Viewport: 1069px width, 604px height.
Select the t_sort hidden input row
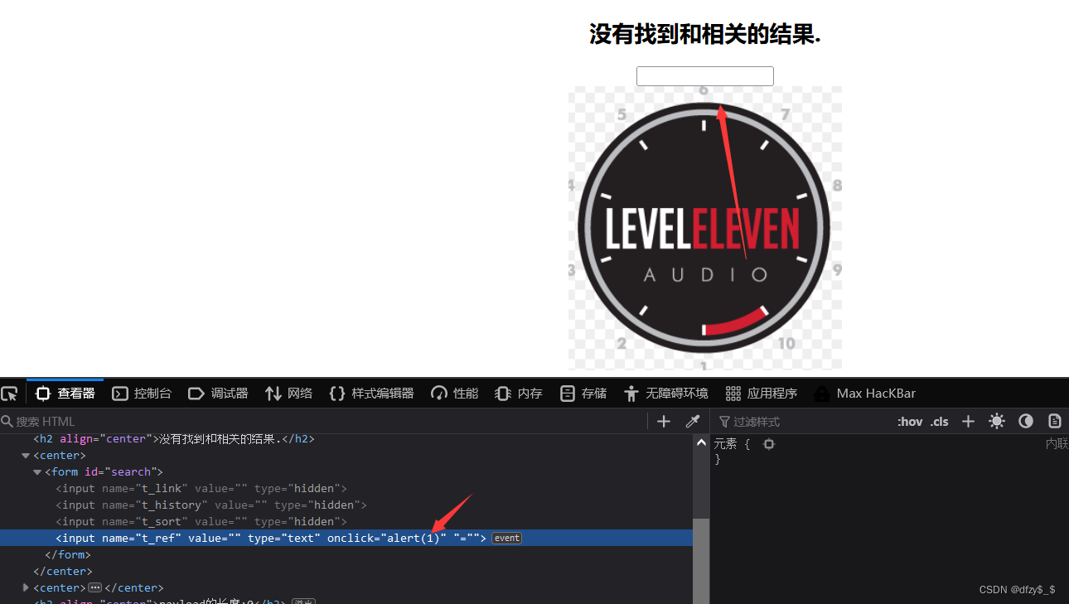[x=346, y=522]
